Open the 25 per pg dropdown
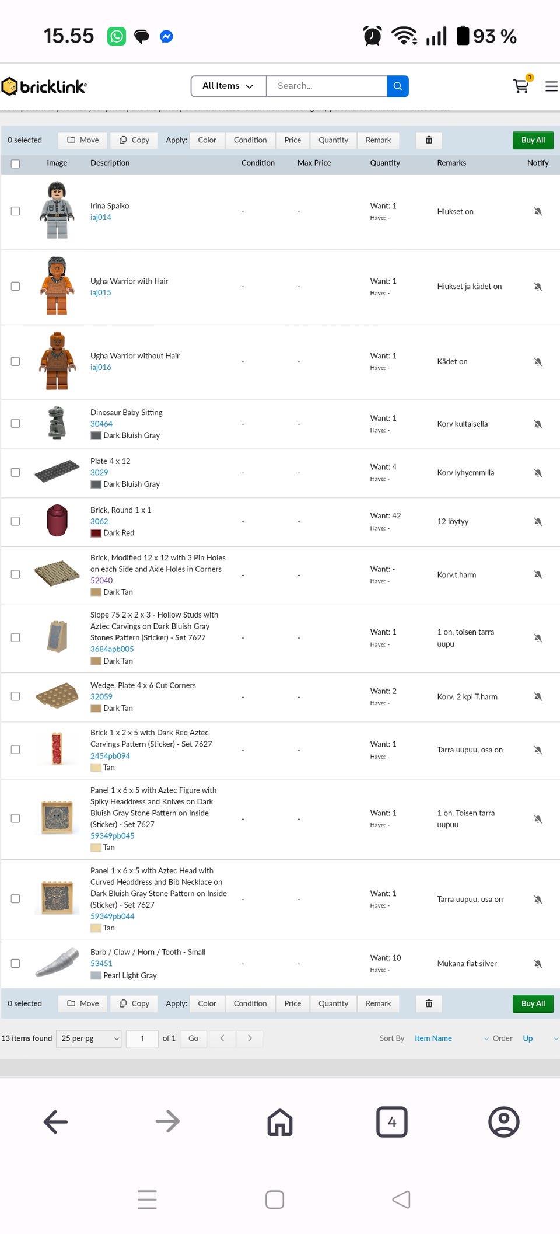Screen dimensions: 560x1234 [89, 1038]
